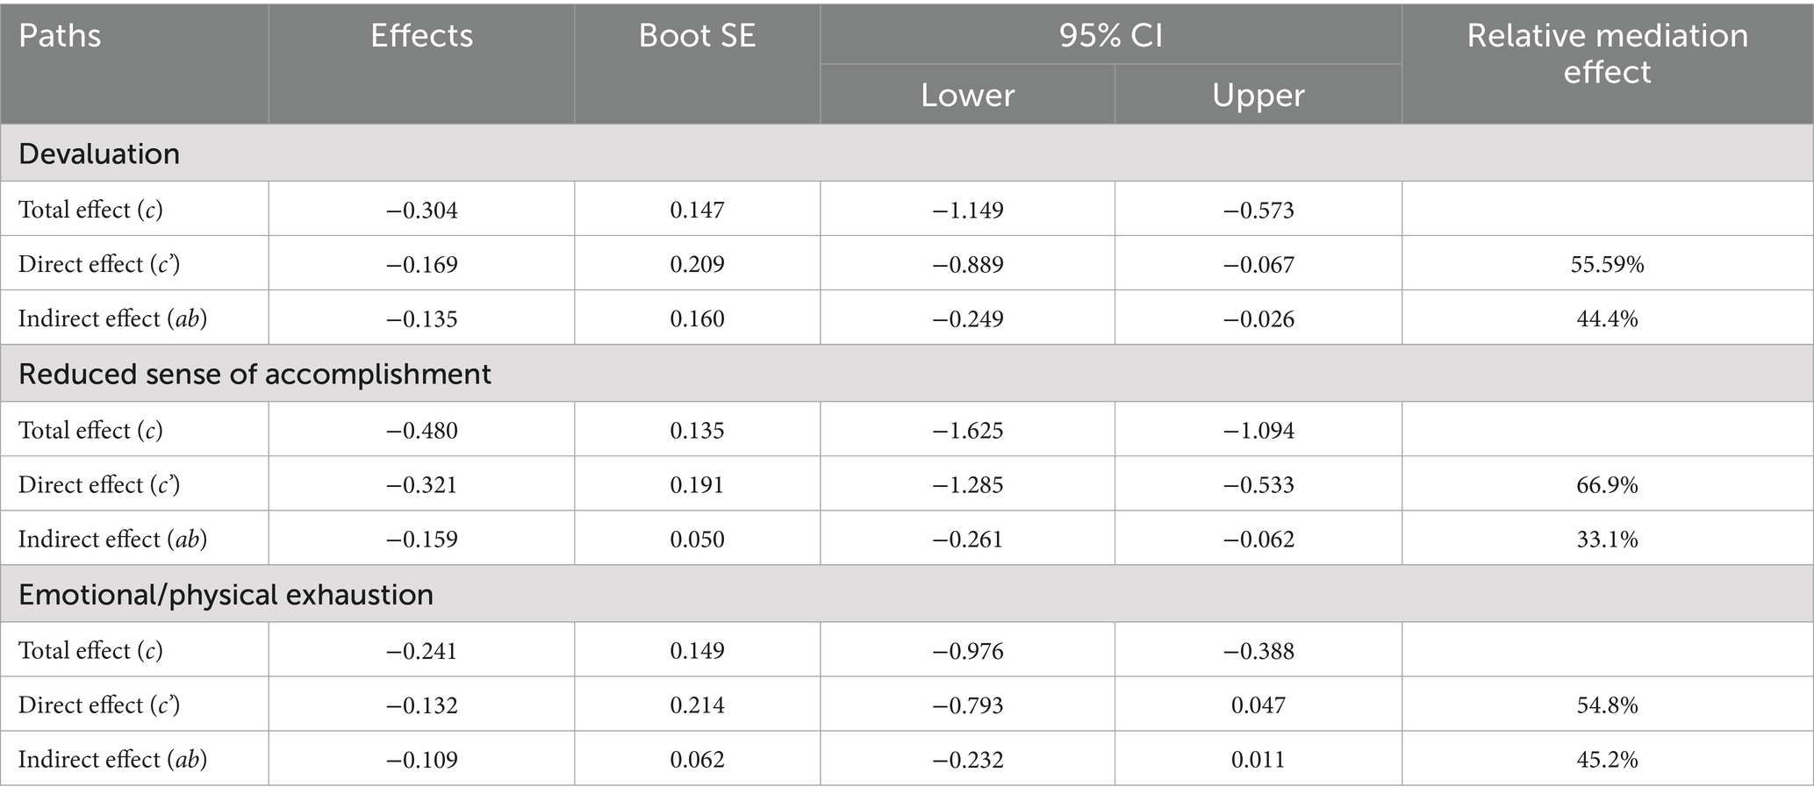Select the Upper sub-column header
Screen dimensions: 1814x801
pyautogui.click(x=1258, y=95)
